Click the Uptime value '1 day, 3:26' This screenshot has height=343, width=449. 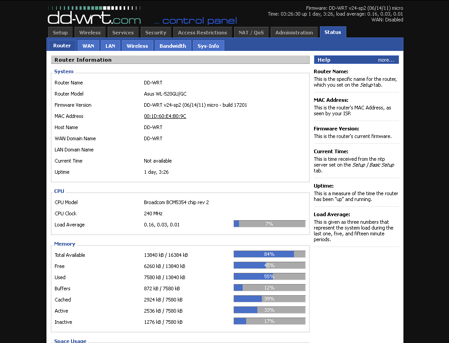point(156,172)
